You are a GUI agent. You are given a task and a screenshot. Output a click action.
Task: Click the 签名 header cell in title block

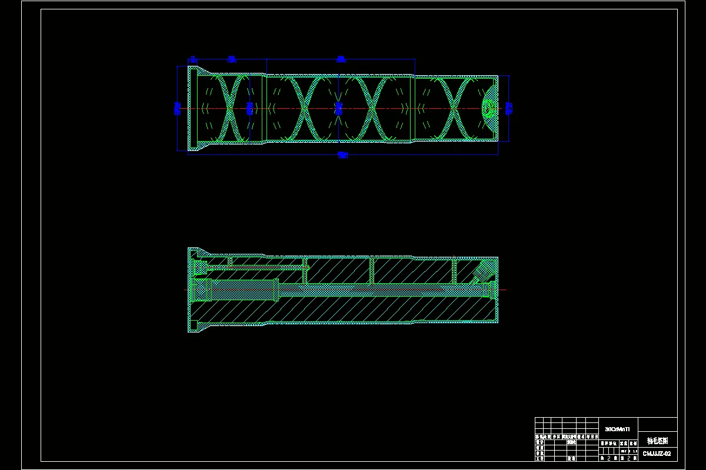(x=581, y=437)
